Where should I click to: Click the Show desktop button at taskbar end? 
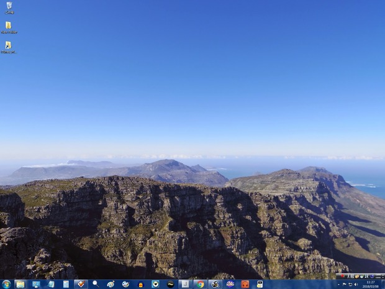tap(383, 284)
